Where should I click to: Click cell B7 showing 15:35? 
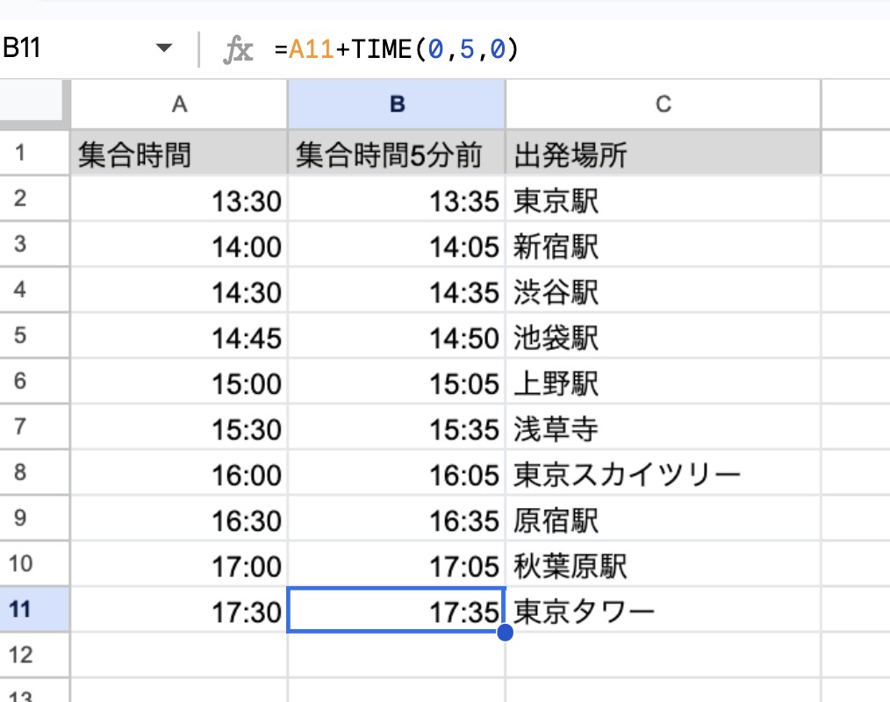pos(397,428)
